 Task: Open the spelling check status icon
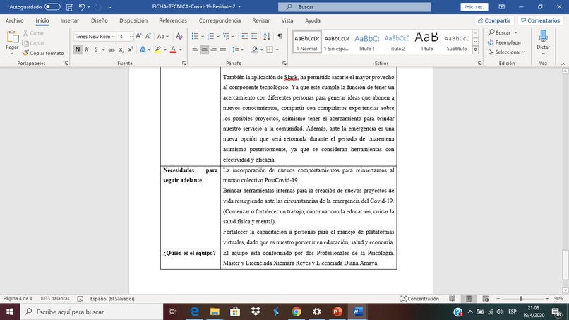80,299
